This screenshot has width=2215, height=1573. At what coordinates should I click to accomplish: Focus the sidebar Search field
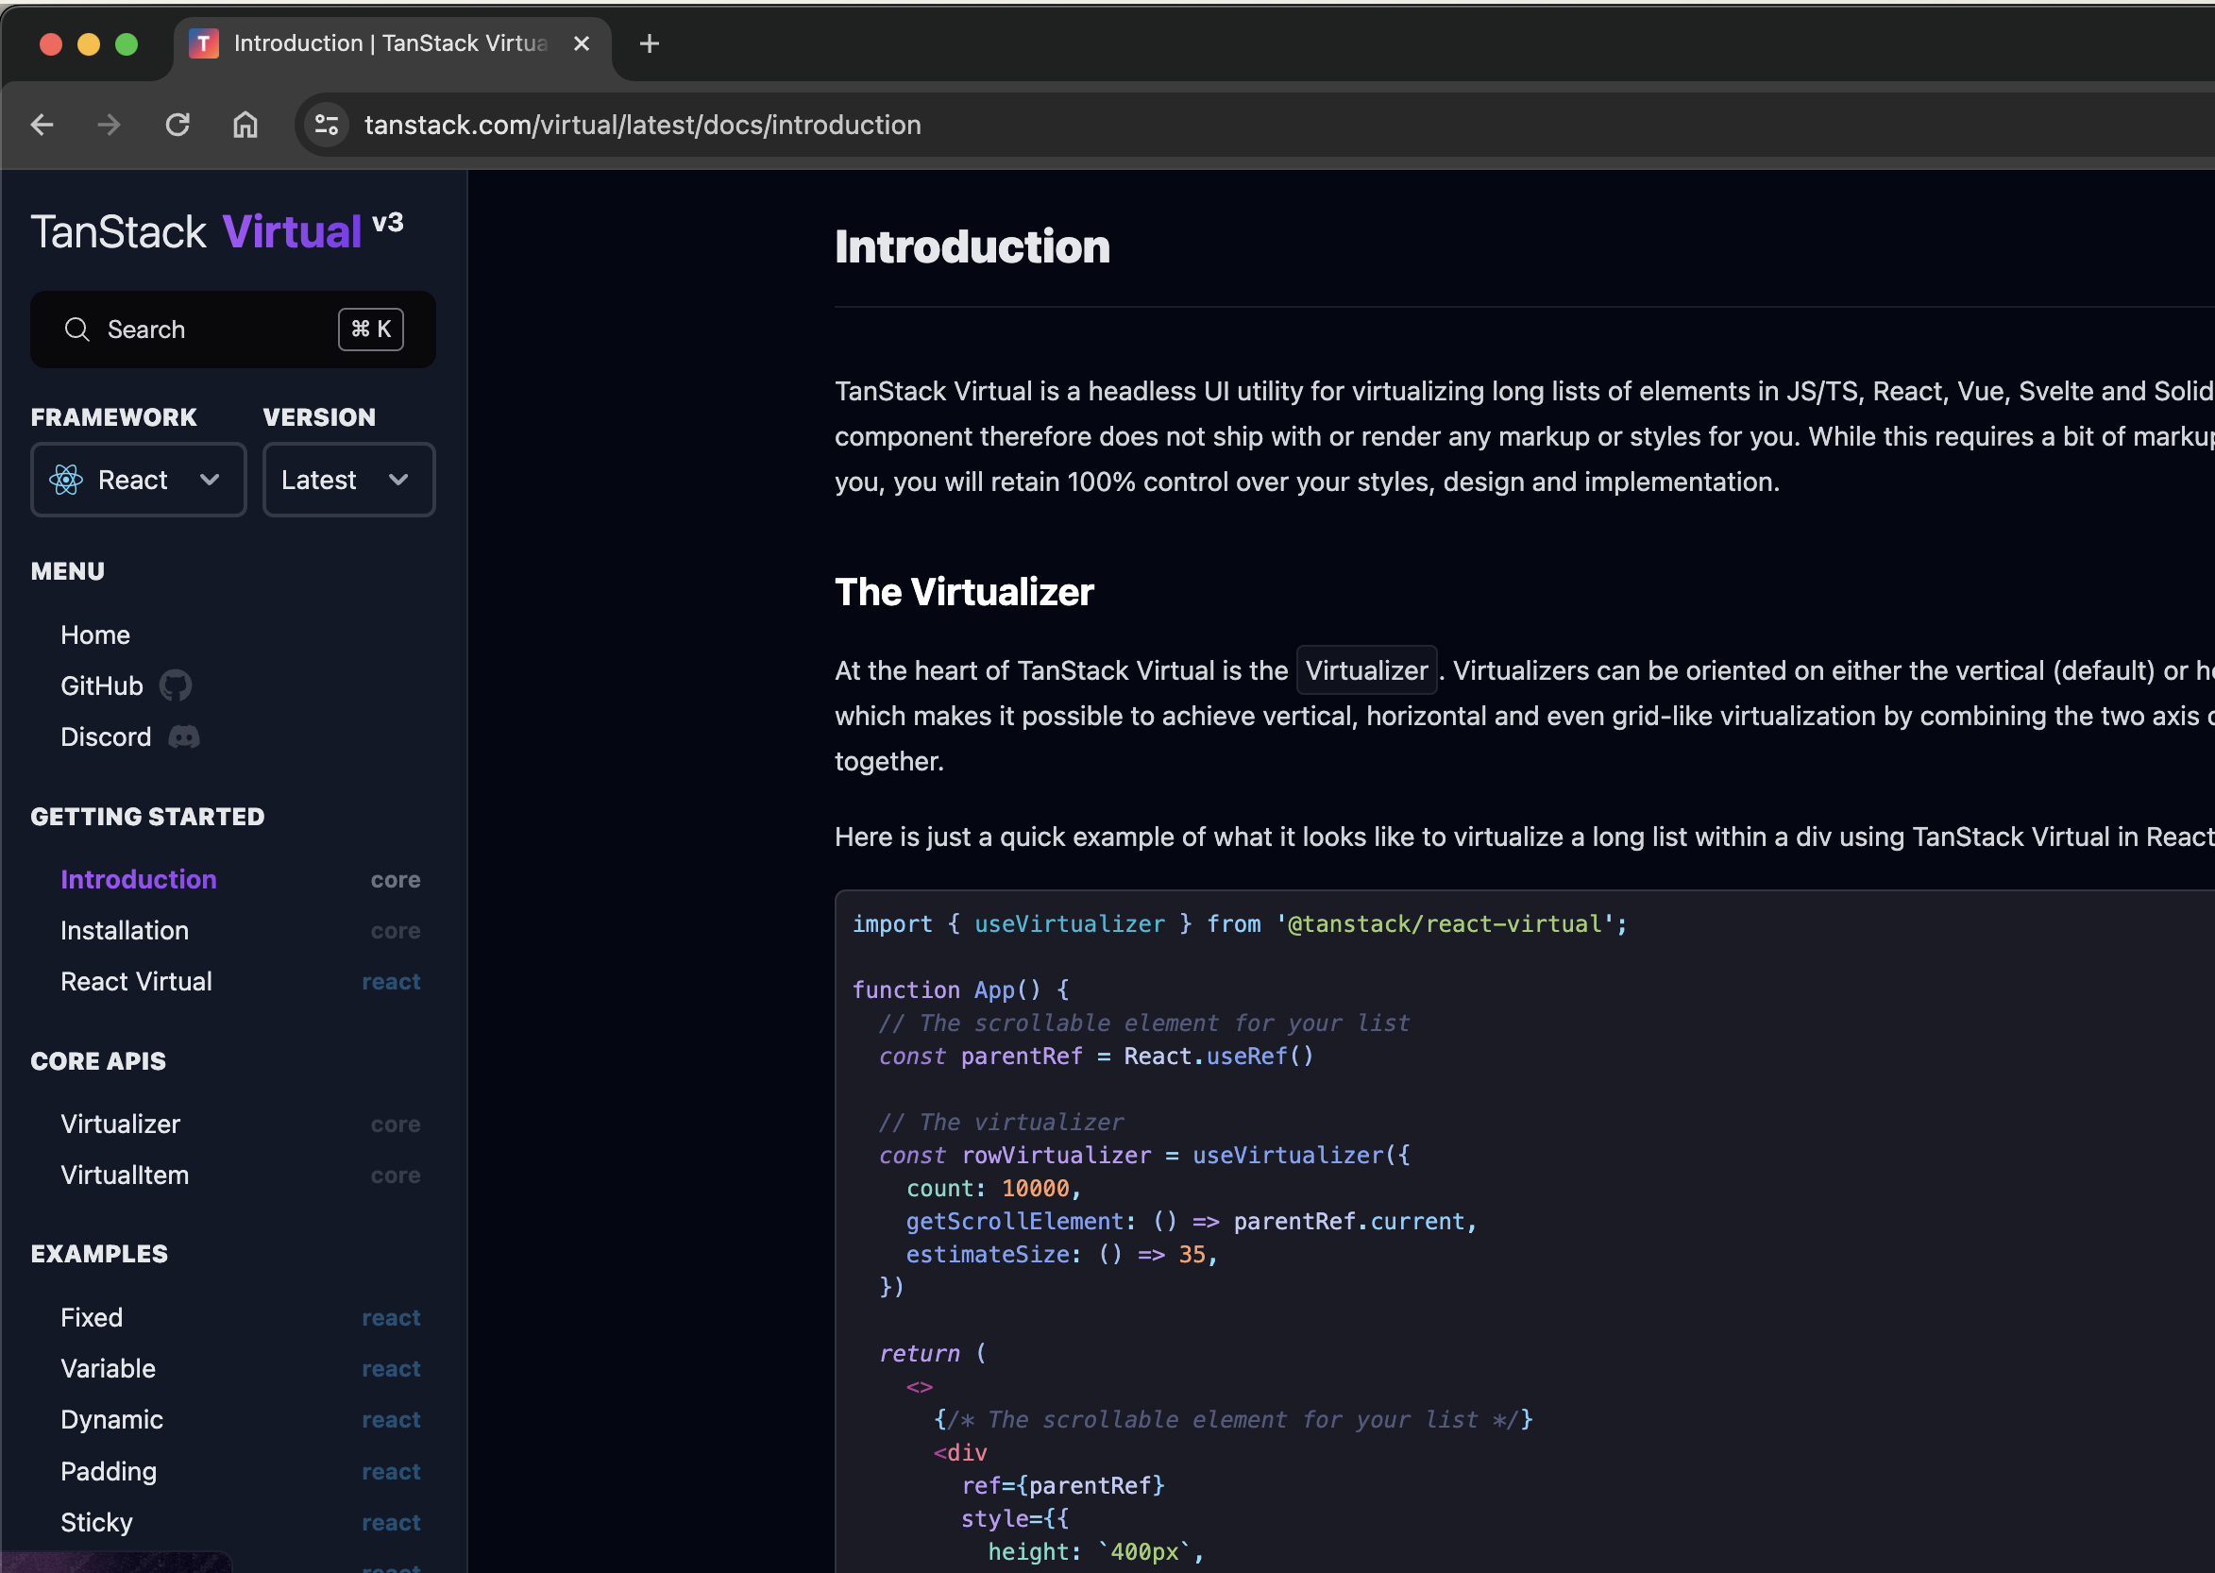click(x=232, y=330)
